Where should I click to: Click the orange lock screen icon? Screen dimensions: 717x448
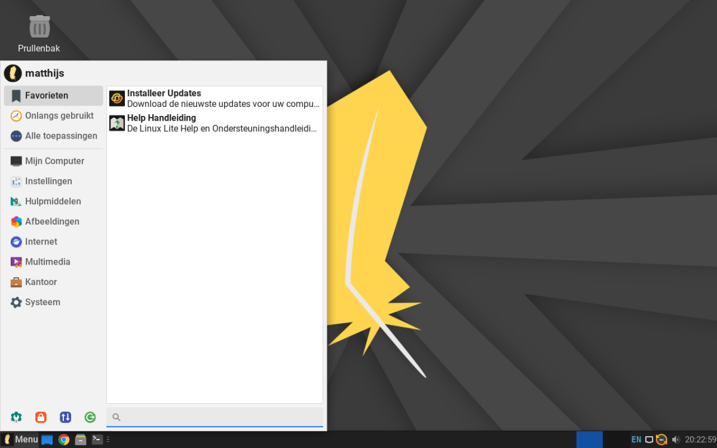pos(41,417)
